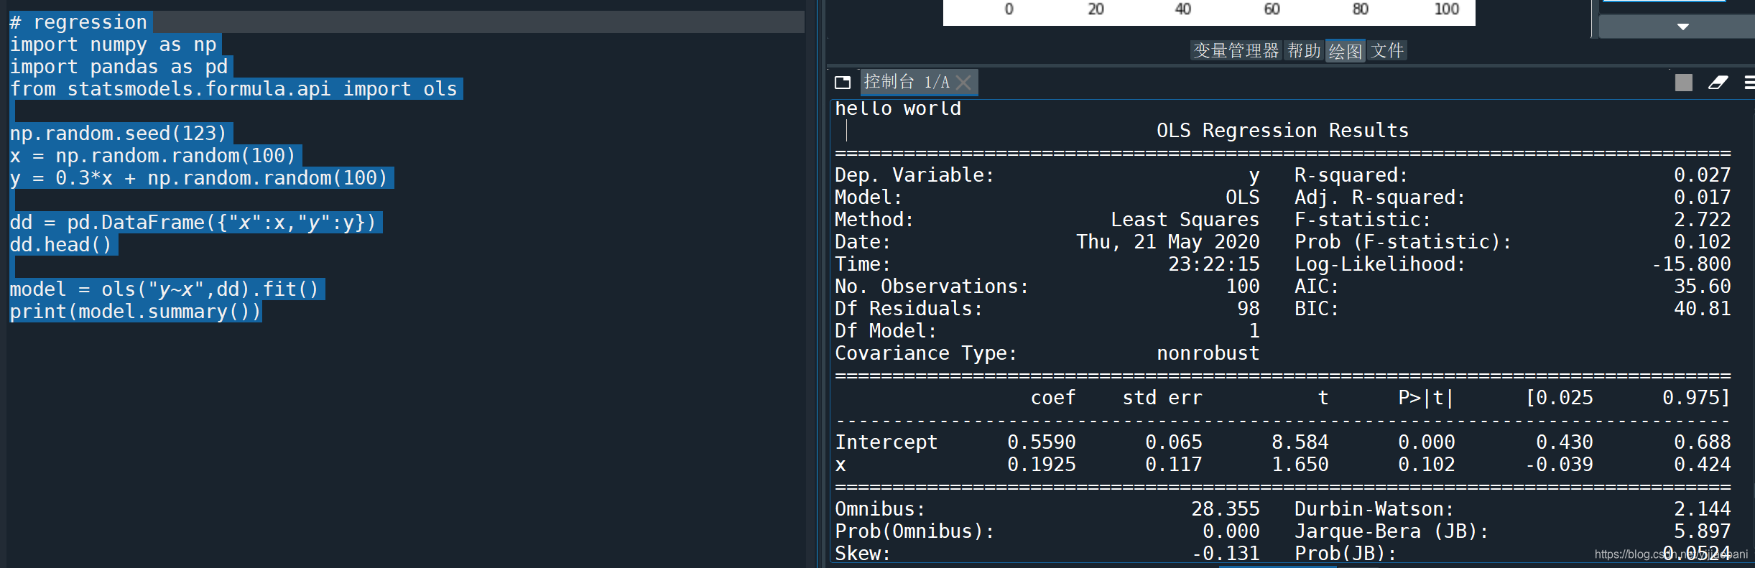Click the 'P>|t|' column header
Viewport: 1755px width, 568px height.
pyautogui.click(x=1427, y=398)
